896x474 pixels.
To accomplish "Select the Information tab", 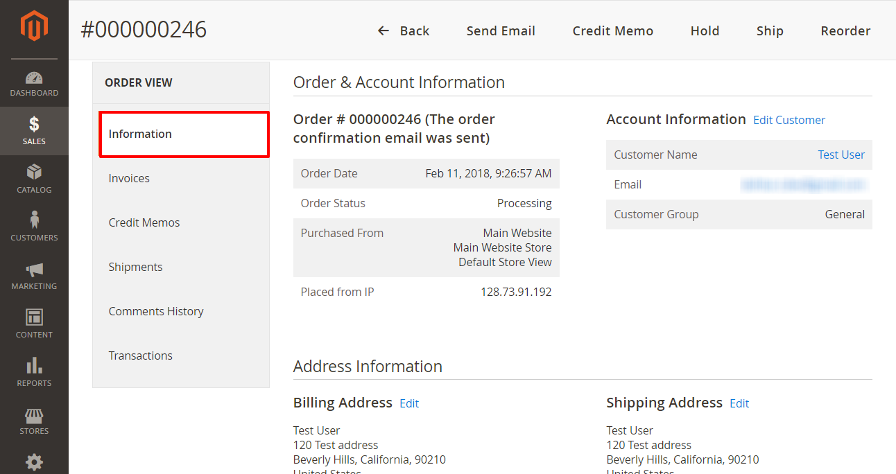I will coord(184,134).
